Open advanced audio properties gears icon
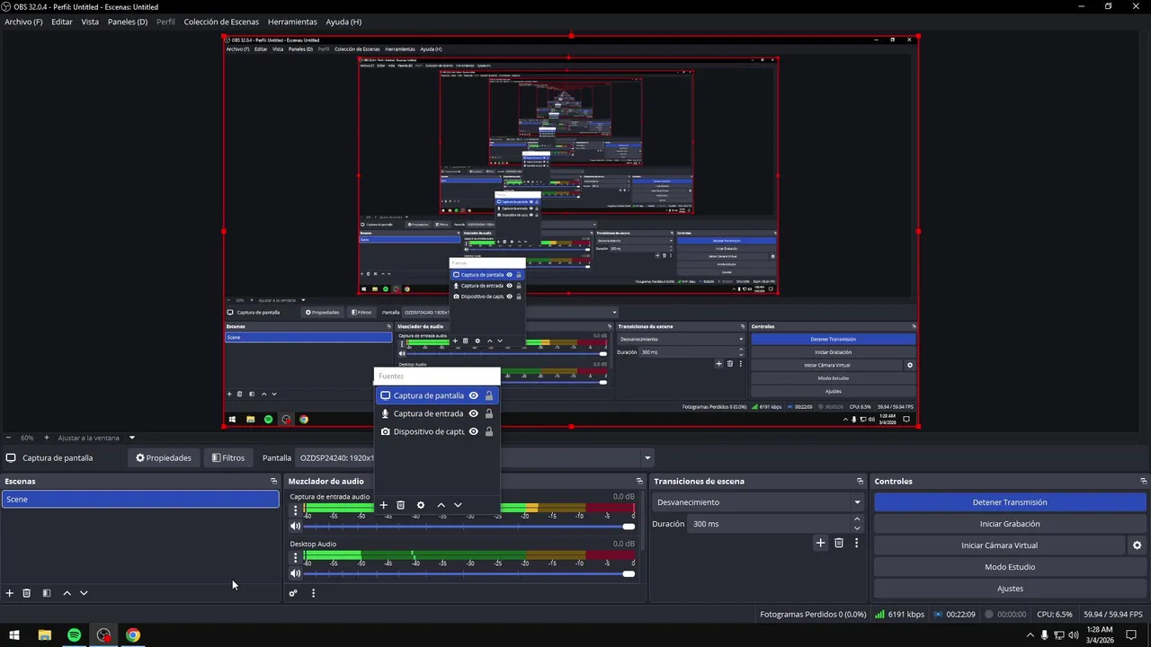This screenshot has height=647, width=1151. [293, 593]
